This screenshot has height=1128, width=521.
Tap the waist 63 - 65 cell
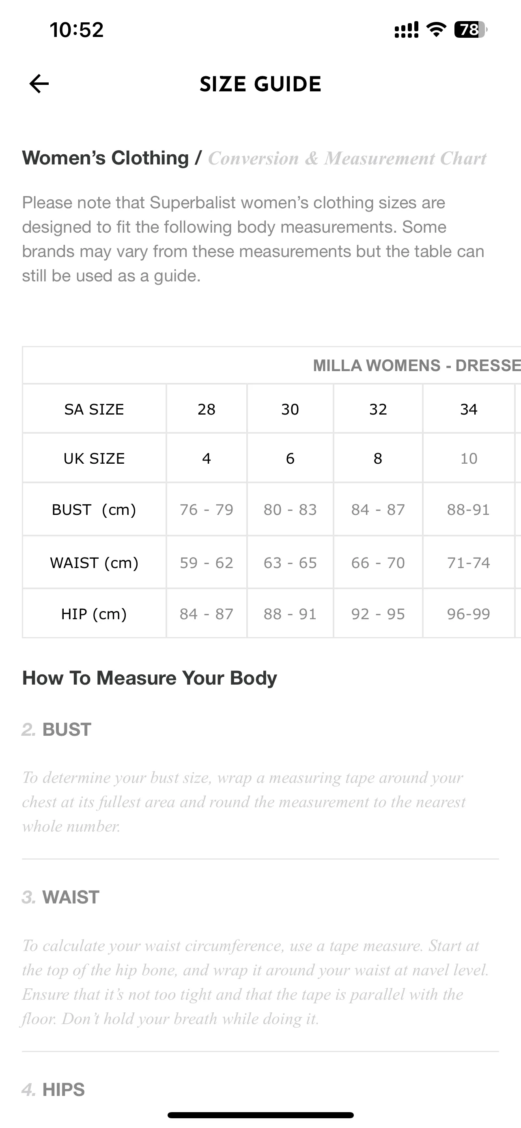(x=290, y=562)
